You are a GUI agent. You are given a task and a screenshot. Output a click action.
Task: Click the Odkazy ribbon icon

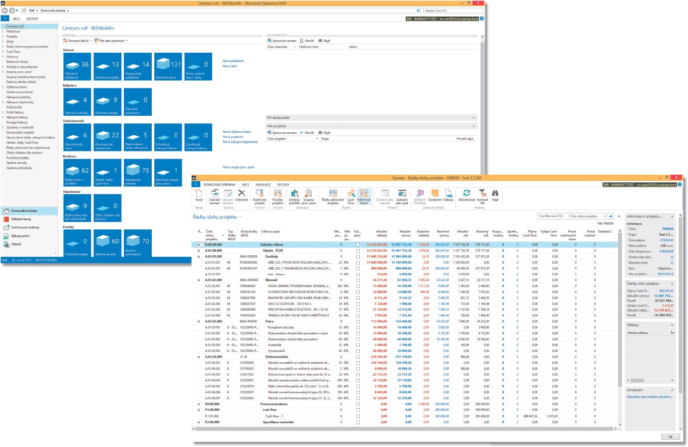pyautogui.click(x=449, y=195)
